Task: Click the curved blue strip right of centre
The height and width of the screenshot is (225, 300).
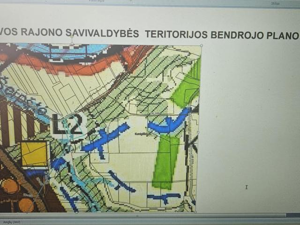Action: [169, 123]
